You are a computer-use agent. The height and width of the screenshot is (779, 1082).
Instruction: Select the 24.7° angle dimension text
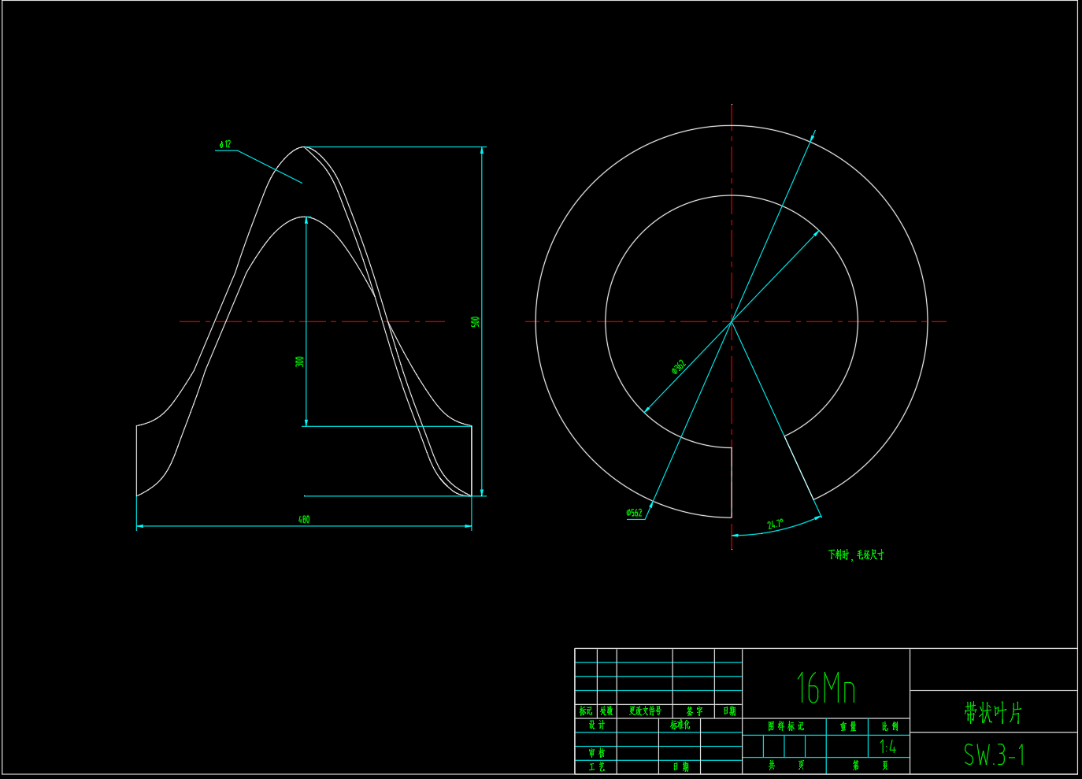[775, 524]
